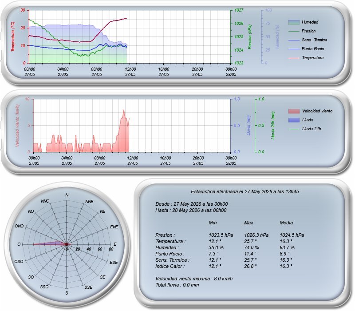
Task: Click the 12h00 27/05 marker on temperature chart
Action: point(130,72)
